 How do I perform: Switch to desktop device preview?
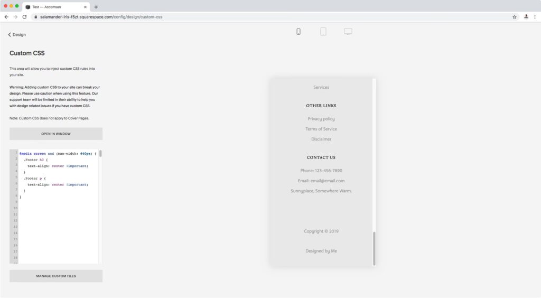coord(348,32)
